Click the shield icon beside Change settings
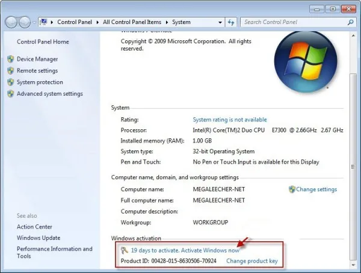 (x=292, y=189)
